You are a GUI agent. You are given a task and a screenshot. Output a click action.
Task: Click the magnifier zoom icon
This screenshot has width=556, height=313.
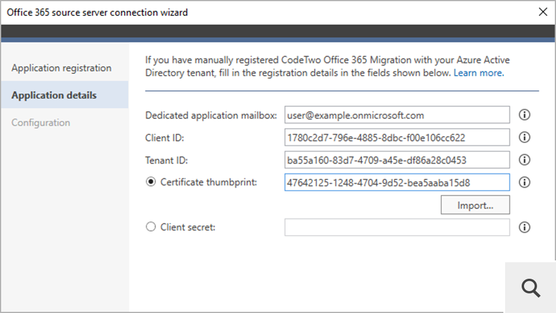pos(531,288)
